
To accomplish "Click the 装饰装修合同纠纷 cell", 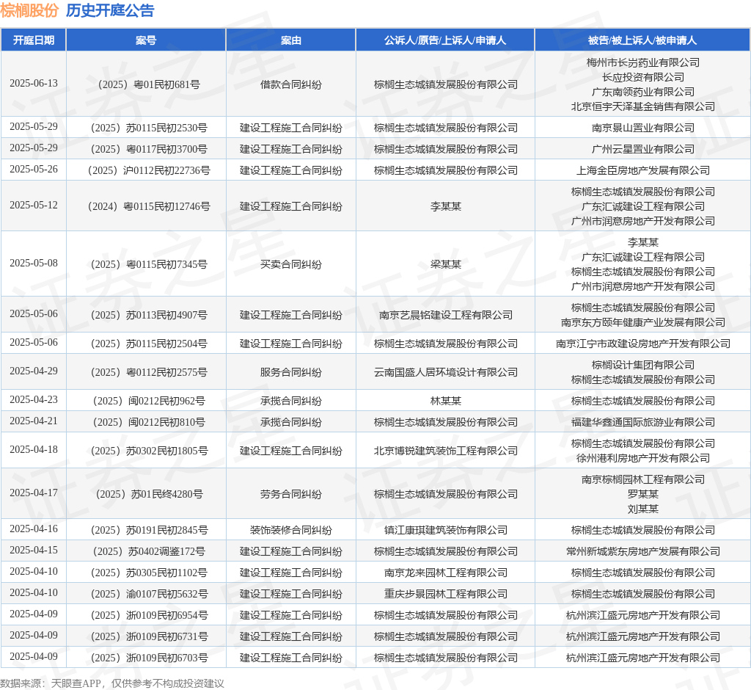I will [x=290, y=530].
